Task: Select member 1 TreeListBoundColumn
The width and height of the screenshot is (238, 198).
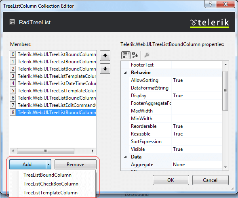Action: (53, 62)
